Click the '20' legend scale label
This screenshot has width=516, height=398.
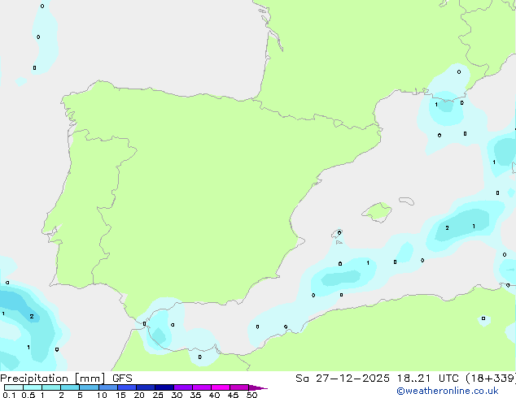tap(139, 395)
